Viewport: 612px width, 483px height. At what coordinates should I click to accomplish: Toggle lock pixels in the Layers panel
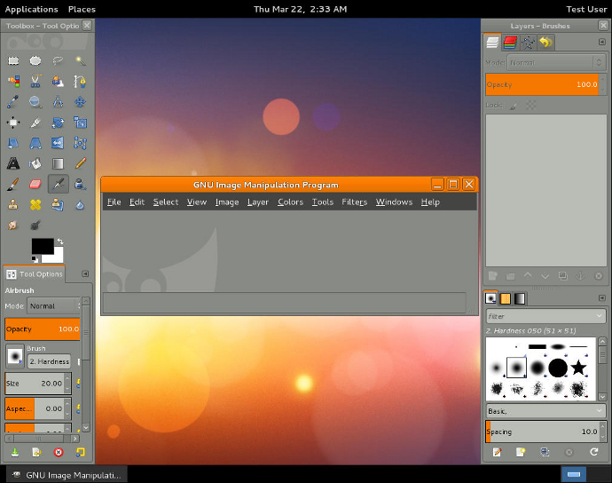click(x=514, y=105)
